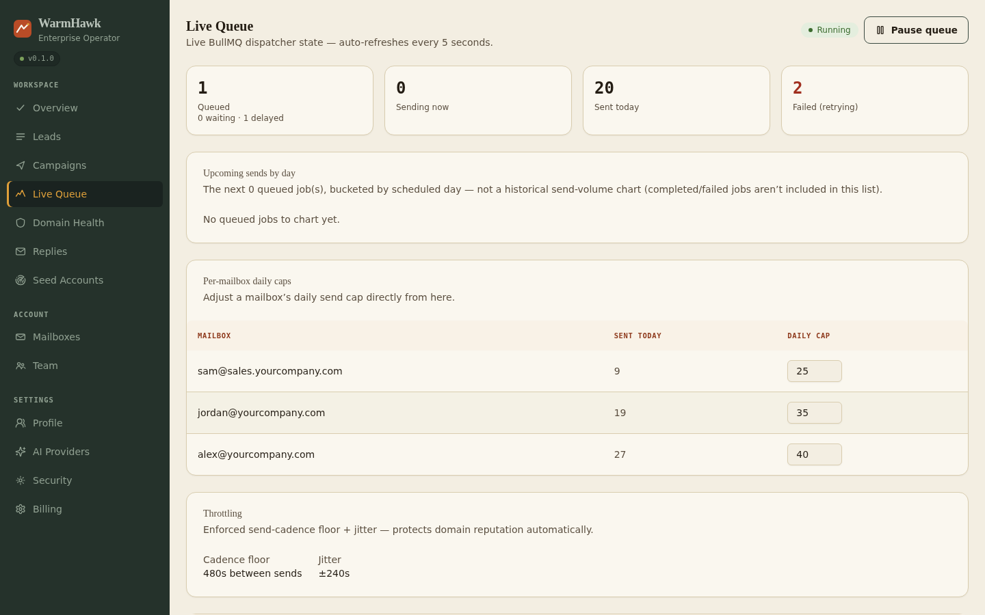Click the Failed (retrying) stat card

(x=875, y=100)
